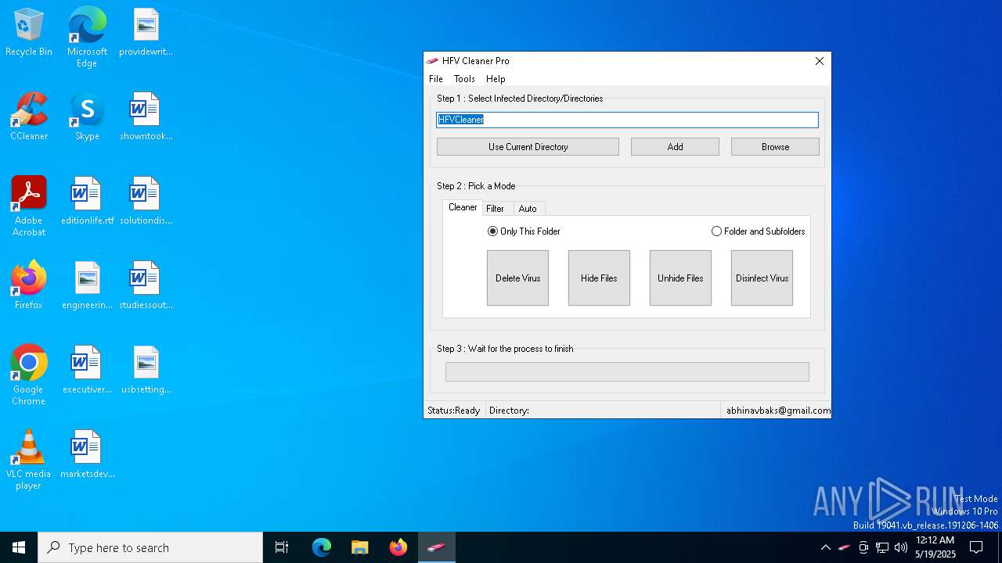Click the abhinavbaks@gmail.com status text

(778, 411)
